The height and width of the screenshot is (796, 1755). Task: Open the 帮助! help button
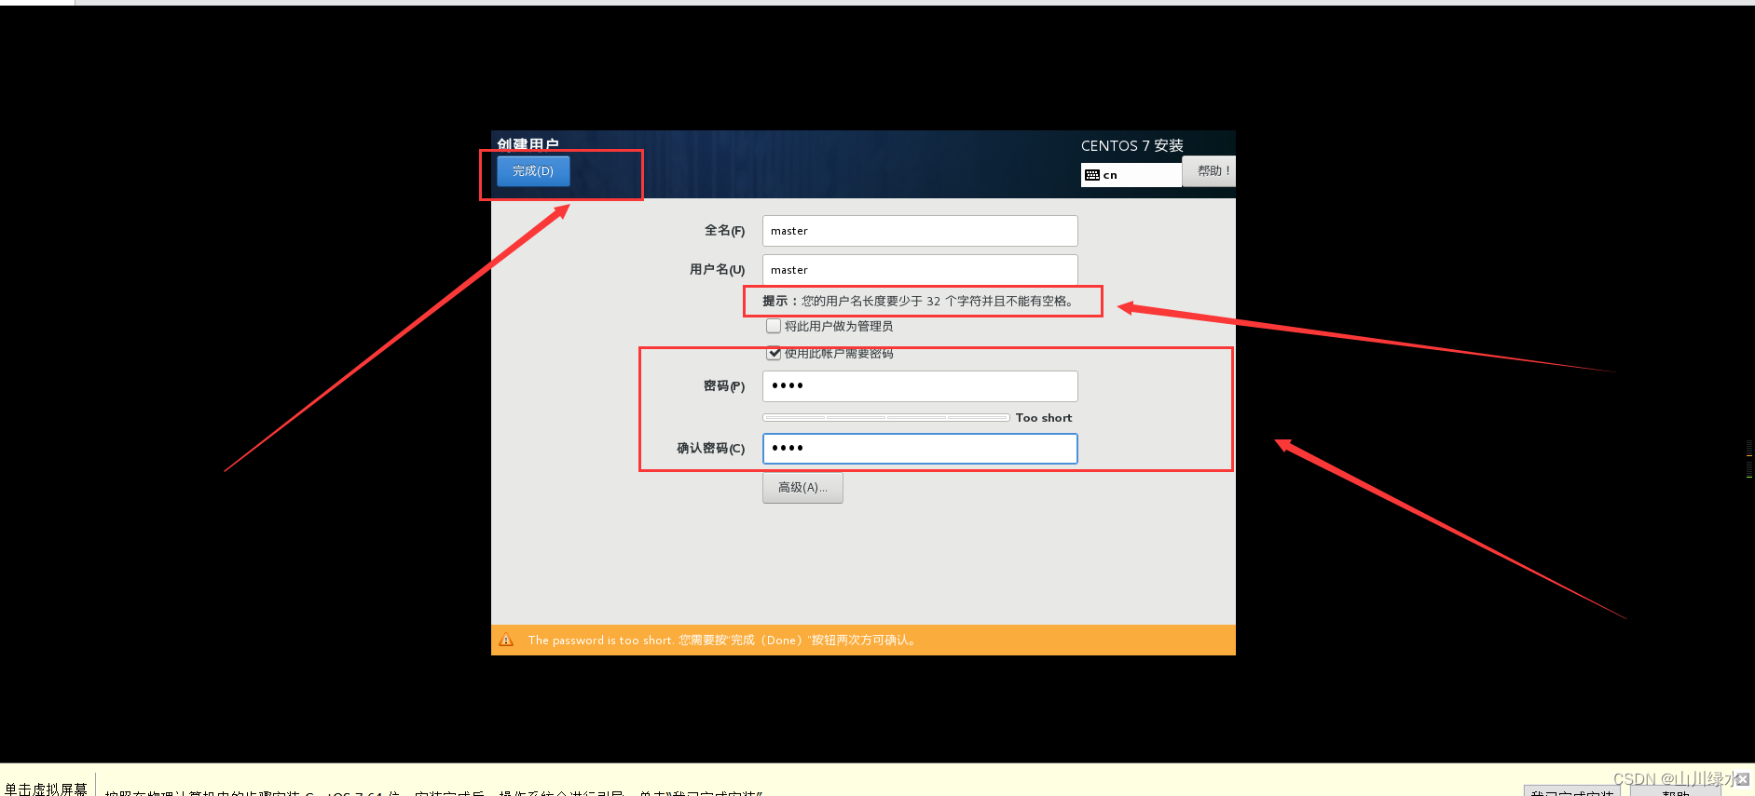point(1210,171)
